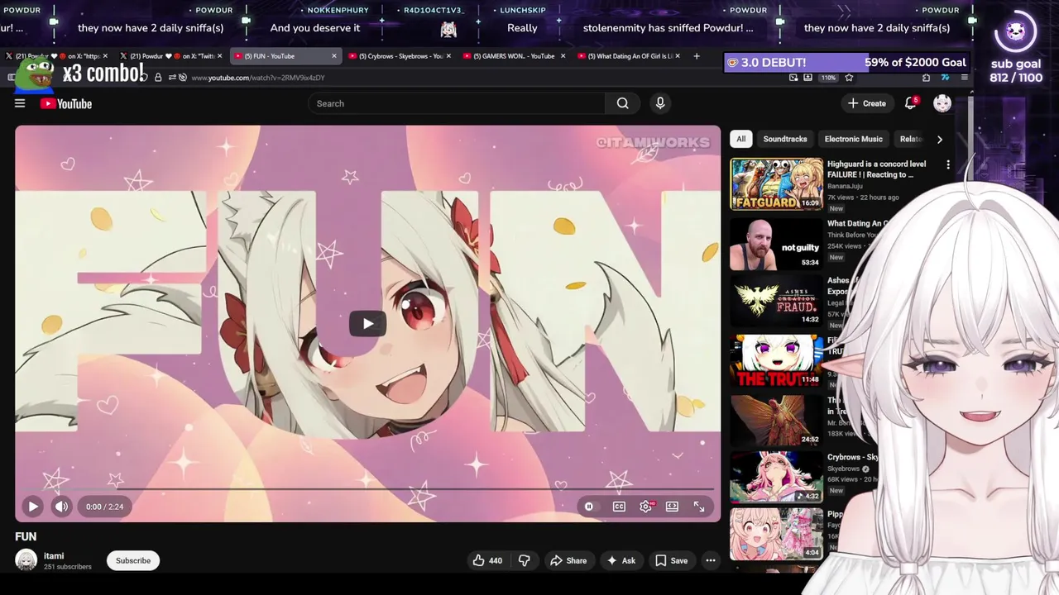Open more actions three-dot menu below video
This screenshot has width=1059, height=595.
point(711,560)
